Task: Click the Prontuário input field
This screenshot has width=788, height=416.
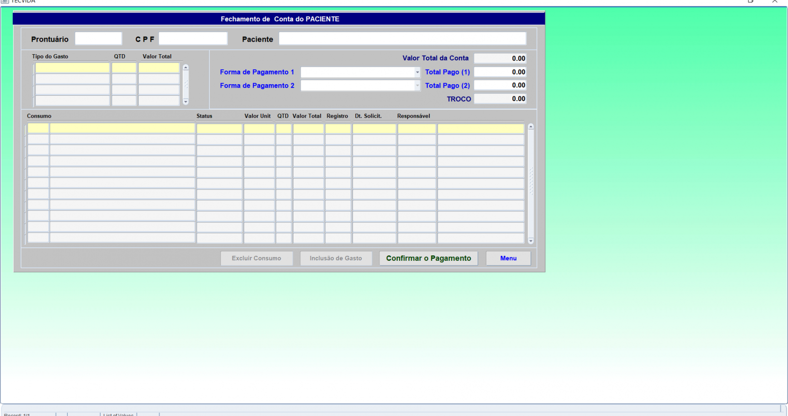Action: click(x=98, y=39)
